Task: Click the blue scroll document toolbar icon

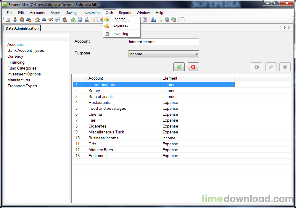Action: [80, 20]
